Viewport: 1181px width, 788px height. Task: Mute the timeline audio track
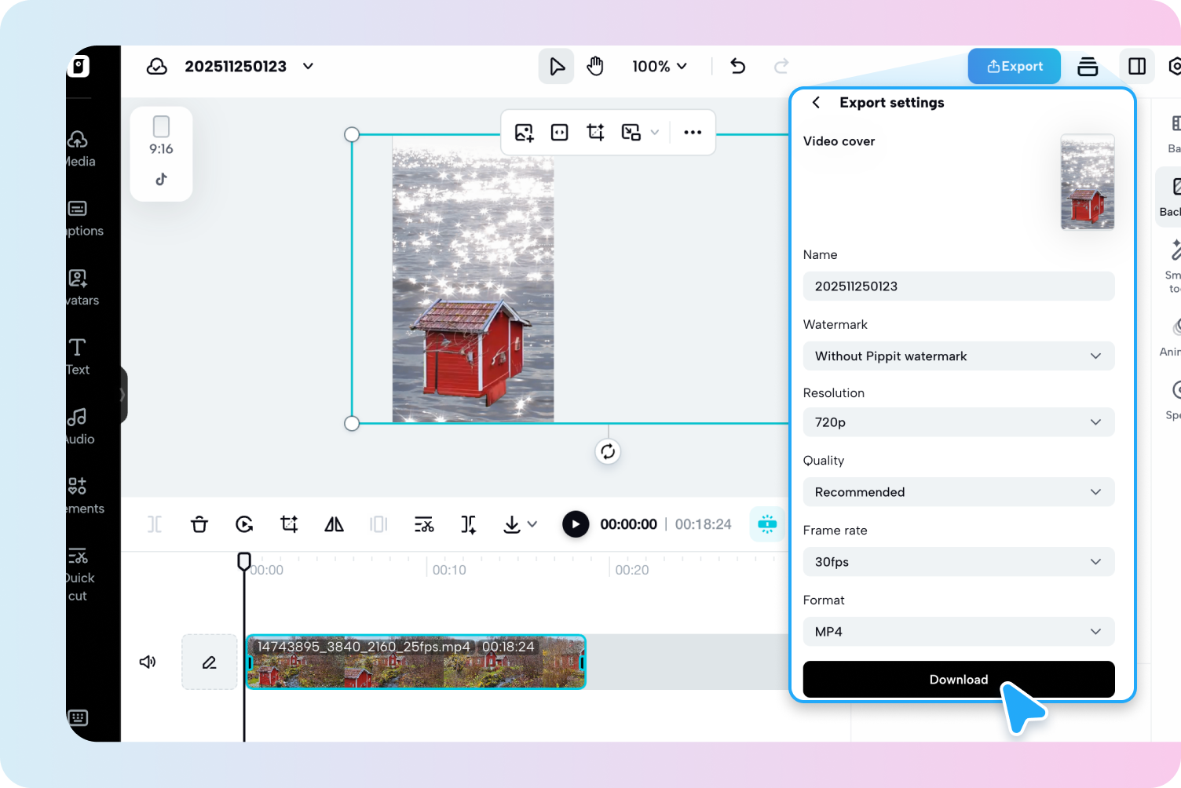[148, 662]
